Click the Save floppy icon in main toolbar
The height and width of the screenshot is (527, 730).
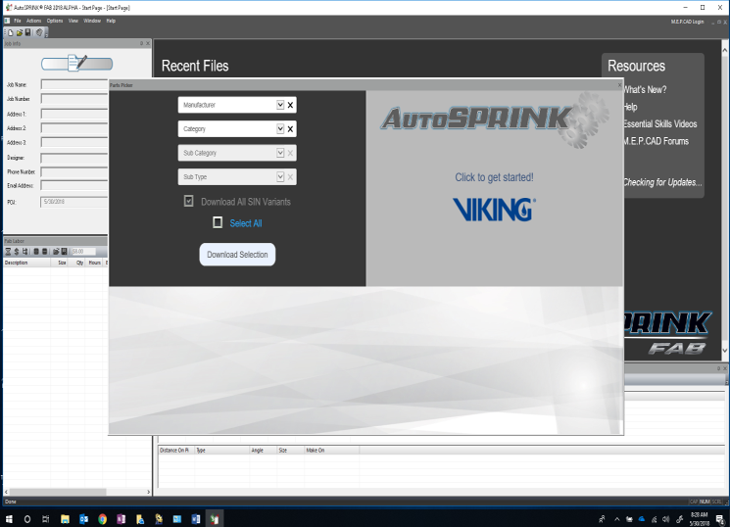click(28, 32)
